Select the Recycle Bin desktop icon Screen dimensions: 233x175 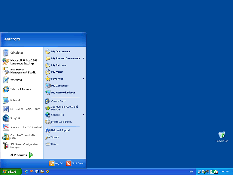coord(222,137)
